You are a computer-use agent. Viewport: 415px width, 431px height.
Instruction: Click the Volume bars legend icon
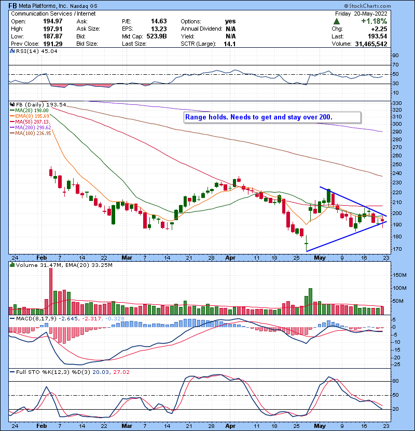[12, 265]
